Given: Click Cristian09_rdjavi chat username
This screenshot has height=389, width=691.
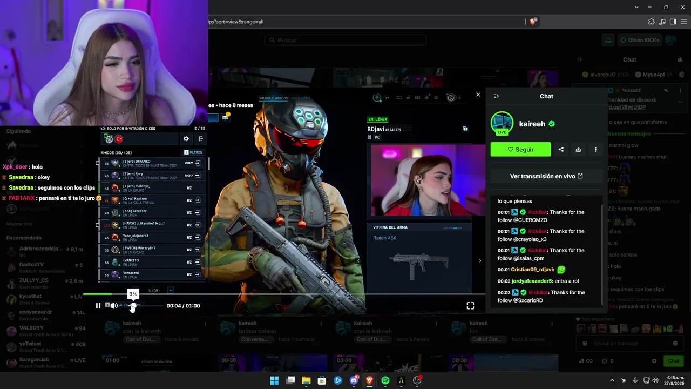Looking at the screenshot, I should tap(533, 270).
